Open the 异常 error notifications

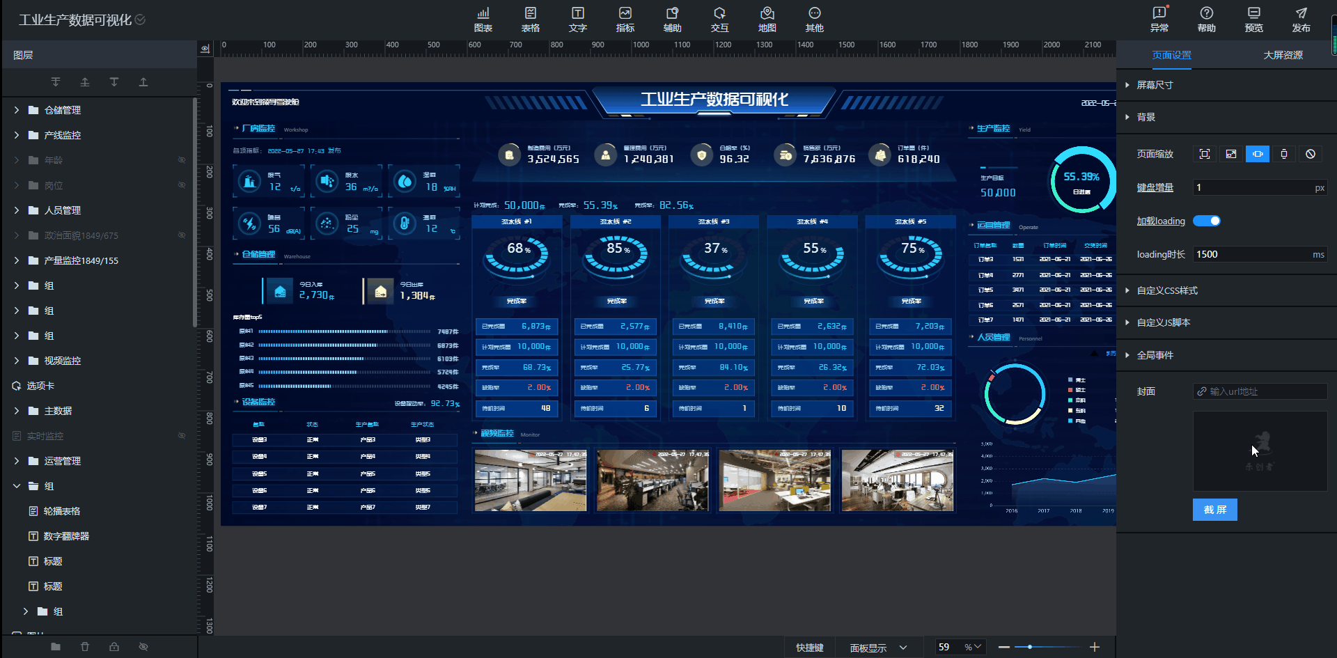click(x=1159, y=19)
